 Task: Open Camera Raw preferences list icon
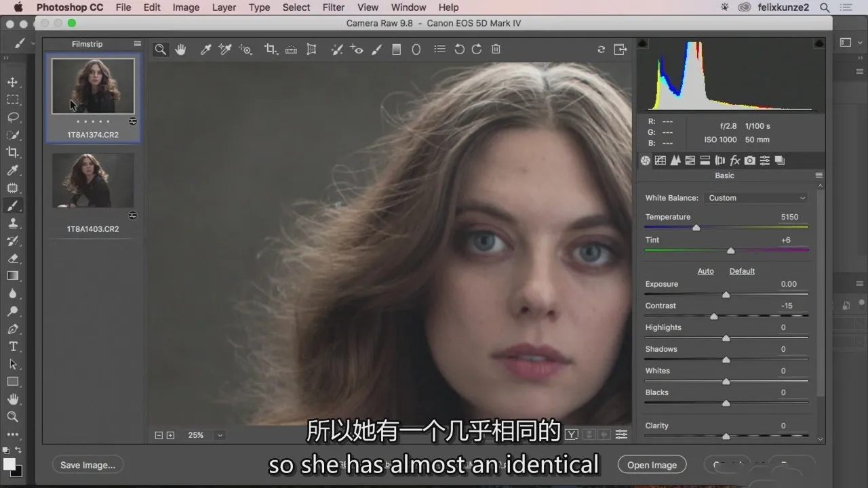(440, 49)
